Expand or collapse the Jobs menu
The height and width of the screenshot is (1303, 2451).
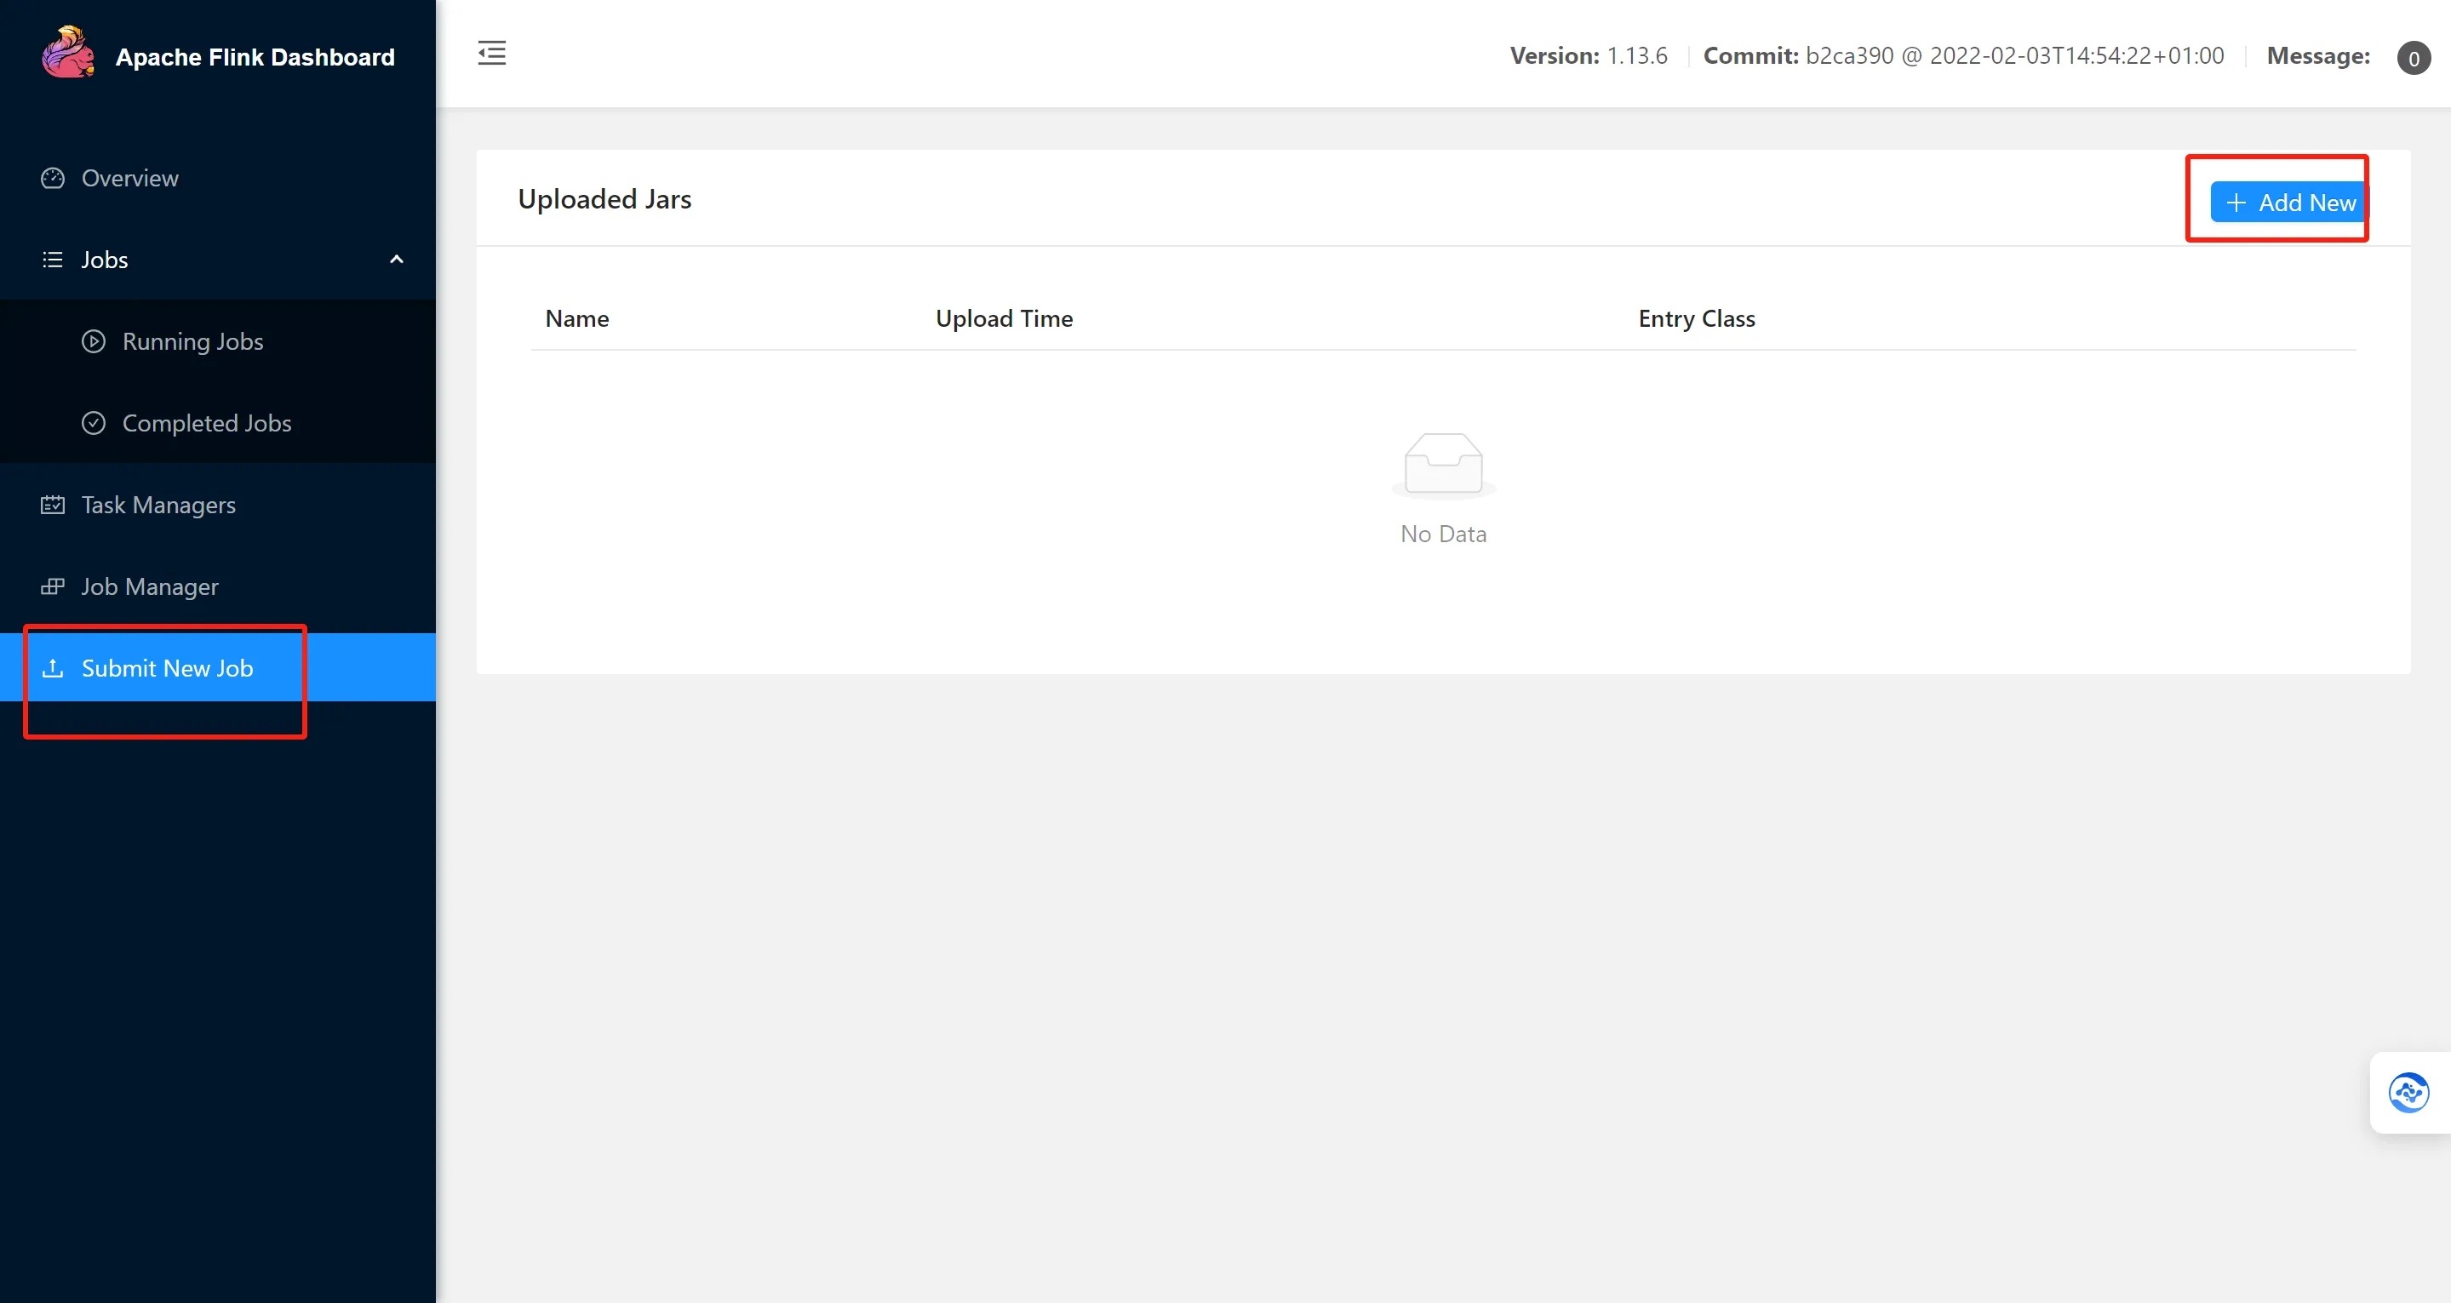(x=105, y=260)
